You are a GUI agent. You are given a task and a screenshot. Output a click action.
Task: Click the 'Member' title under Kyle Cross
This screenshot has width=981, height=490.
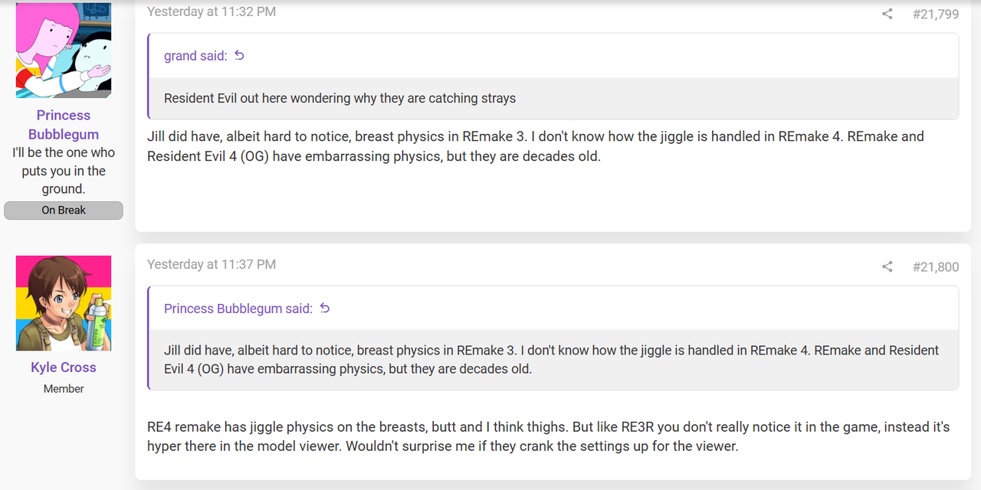click(64, 389)
